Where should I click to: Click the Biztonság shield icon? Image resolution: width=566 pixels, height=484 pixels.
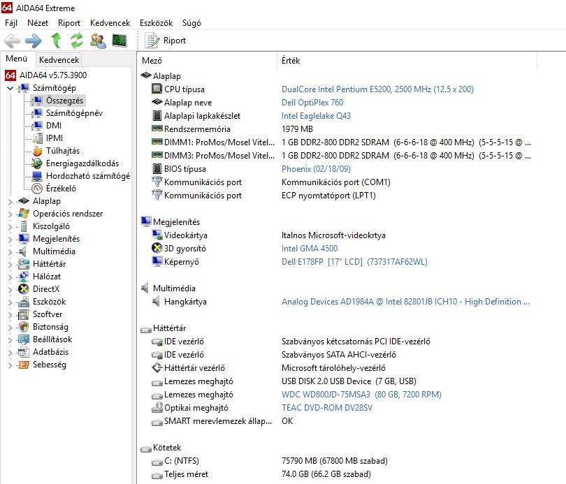click(24, 327)
